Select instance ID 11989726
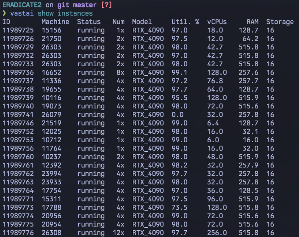299x237 pixels. 18,38
